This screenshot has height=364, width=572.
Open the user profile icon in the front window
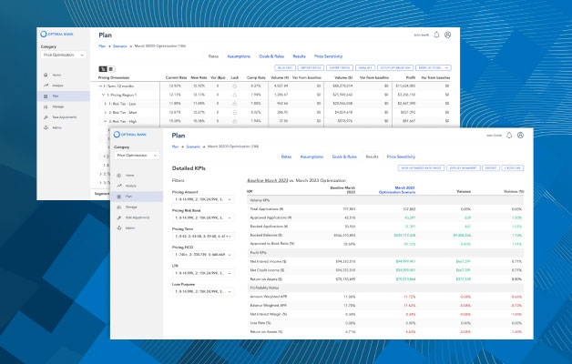pos(520,136)
